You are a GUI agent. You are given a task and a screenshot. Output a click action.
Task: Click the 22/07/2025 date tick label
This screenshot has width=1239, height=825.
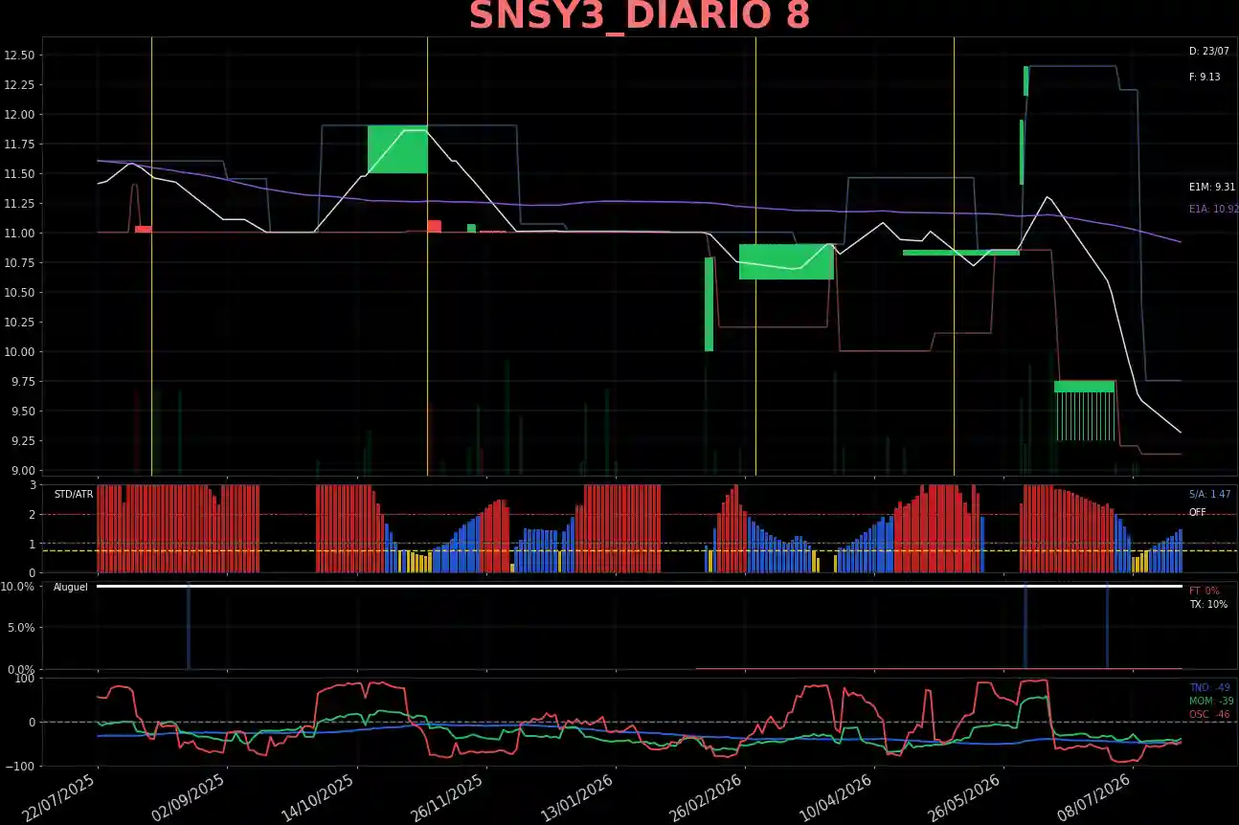coord(60,797)
